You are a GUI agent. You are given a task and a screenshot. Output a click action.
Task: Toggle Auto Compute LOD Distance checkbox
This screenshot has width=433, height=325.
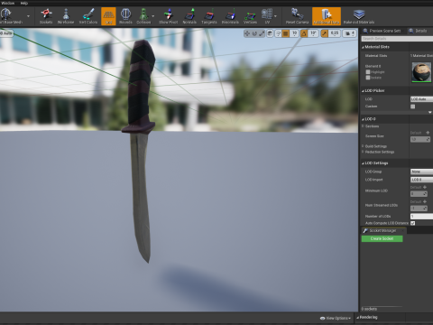tap(413, 223)
